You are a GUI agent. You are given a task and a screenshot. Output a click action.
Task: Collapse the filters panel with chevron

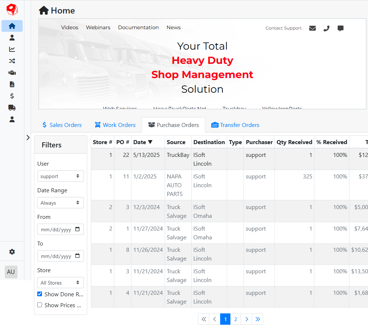(28, 138)
